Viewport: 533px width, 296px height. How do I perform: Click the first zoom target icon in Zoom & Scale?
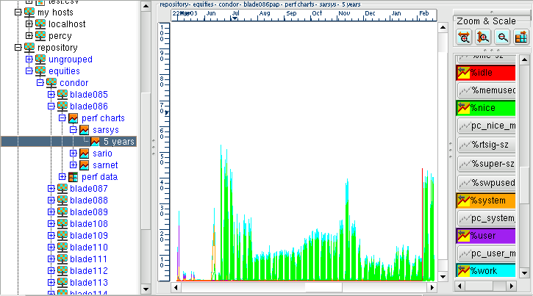pos(464,37)
